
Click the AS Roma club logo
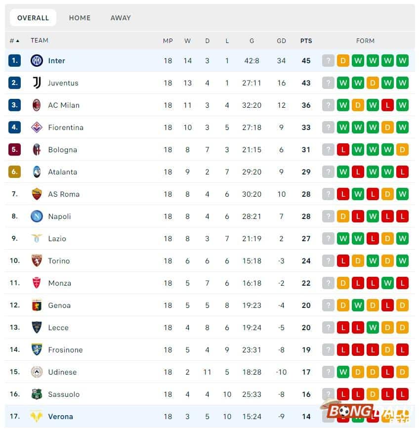(x=36, y=194)
